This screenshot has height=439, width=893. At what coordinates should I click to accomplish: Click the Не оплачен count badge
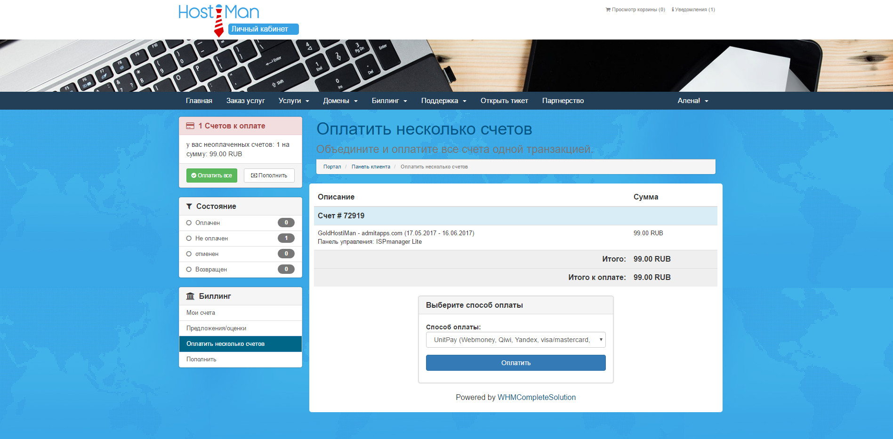[286, 238]
